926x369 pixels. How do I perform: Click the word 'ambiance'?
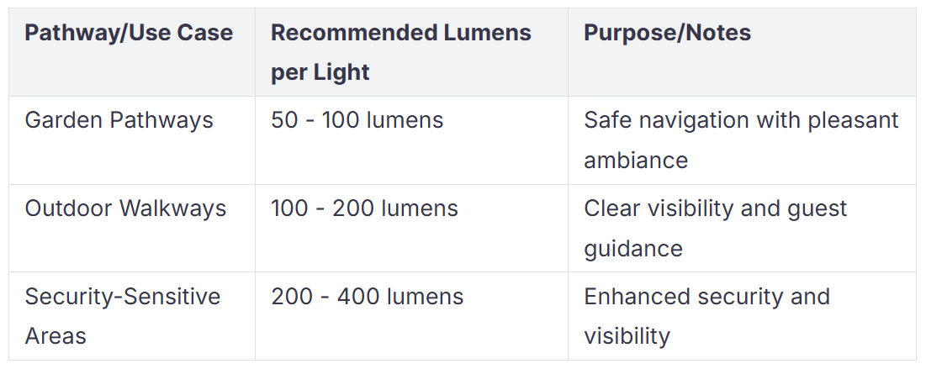pyautogui.click(x=636, y=160)
